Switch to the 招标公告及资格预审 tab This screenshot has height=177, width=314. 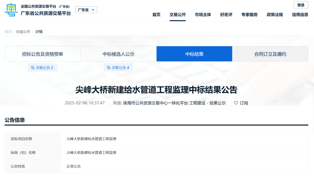click(42, 54)
